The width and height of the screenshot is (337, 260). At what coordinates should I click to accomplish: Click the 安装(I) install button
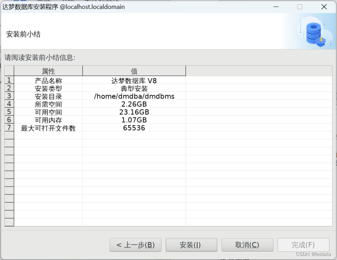point(191,245)
